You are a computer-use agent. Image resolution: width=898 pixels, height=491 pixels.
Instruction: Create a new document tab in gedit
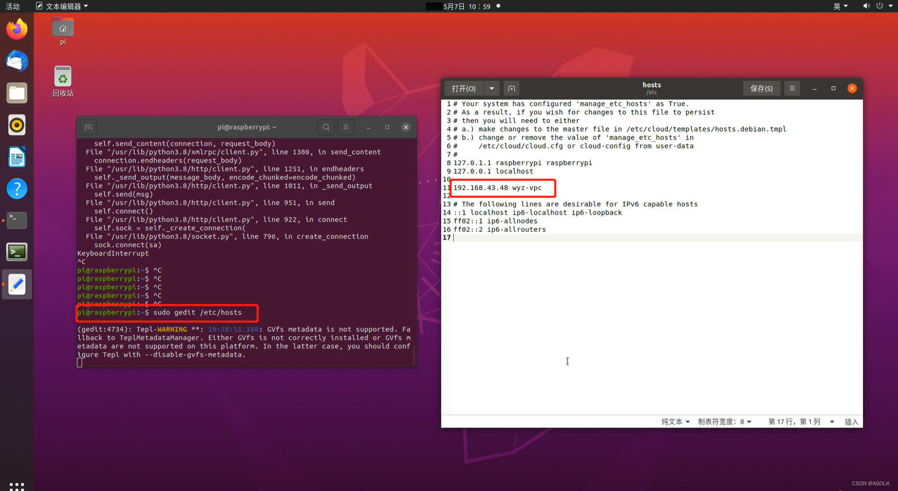point(511,88)
